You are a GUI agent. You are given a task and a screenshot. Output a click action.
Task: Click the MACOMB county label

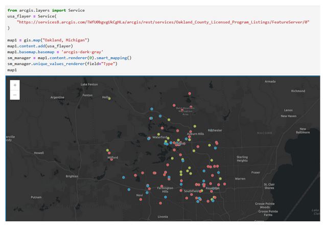click(x=264, y=133)
